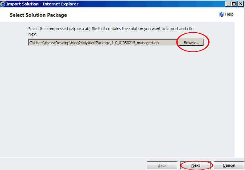
Task: Click the Internet Explorer logo in title bar
Action: (x=3, y=4)
